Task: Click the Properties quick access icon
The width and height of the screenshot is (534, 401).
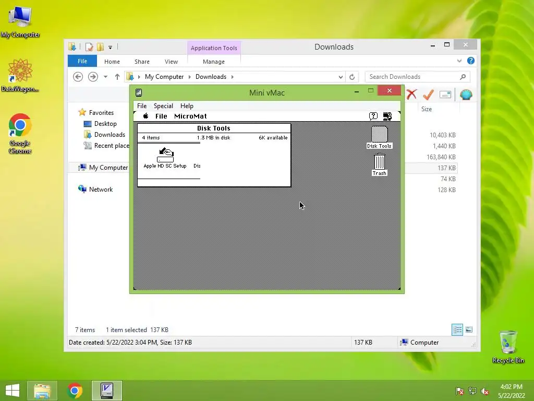Action: pos(89,47)
